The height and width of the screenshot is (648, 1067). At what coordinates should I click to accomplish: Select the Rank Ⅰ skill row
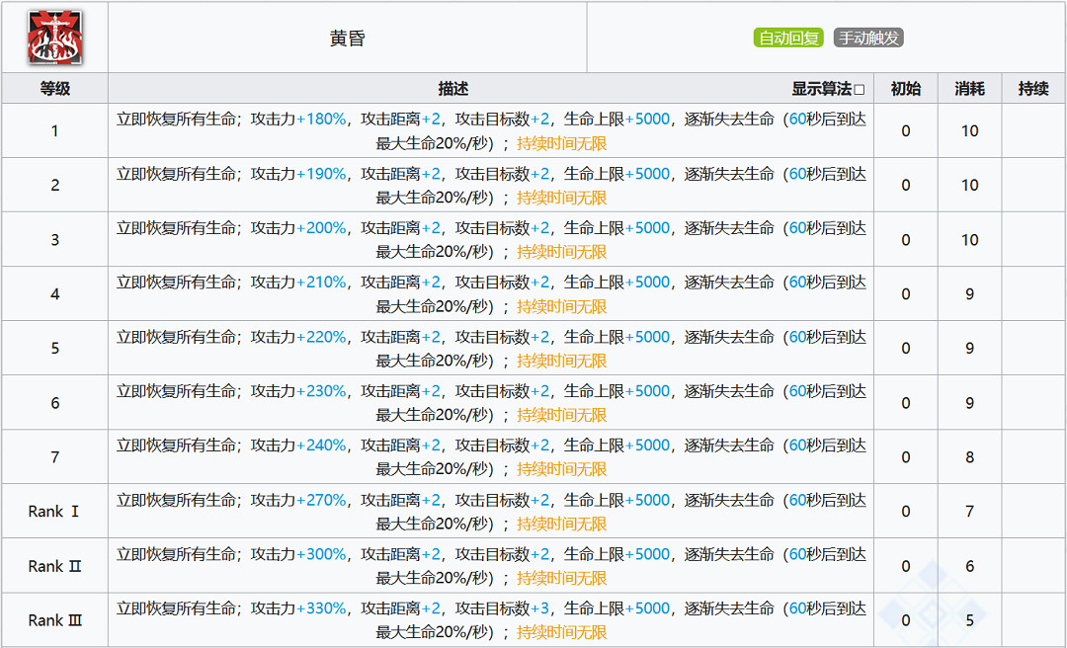53,511
